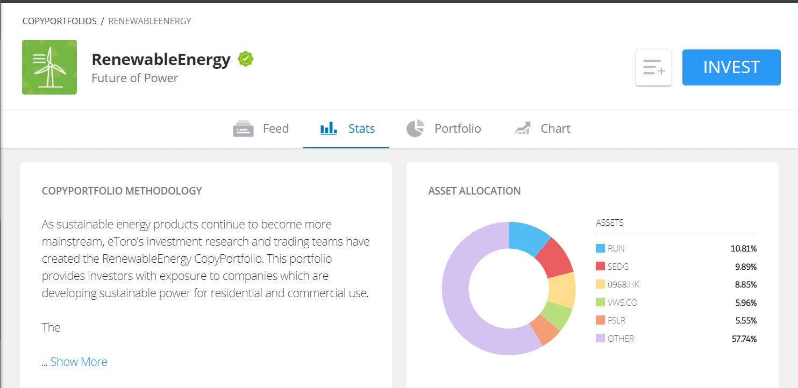The width and height of the screenshot is (798, 388).
Task: Select the Stats tab
Action: (x=346, y=129)
